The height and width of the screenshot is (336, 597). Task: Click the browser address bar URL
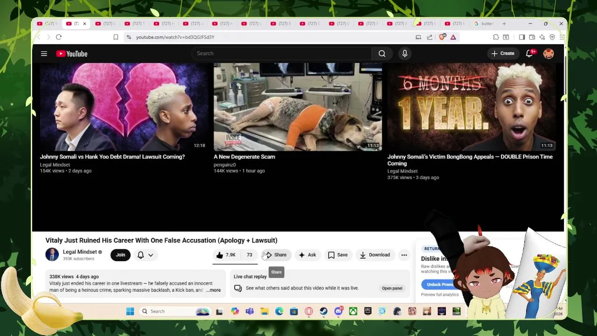click(x=175, y=37)
